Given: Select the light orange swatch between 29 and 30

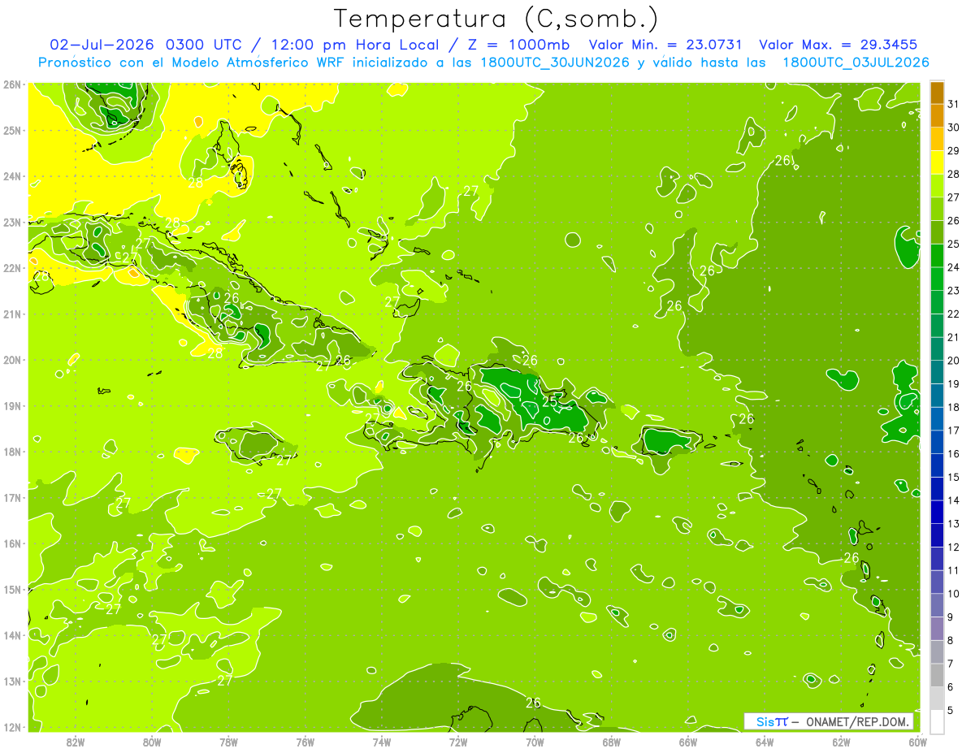Looking at the screenshot, I should [x=937, y=139].
